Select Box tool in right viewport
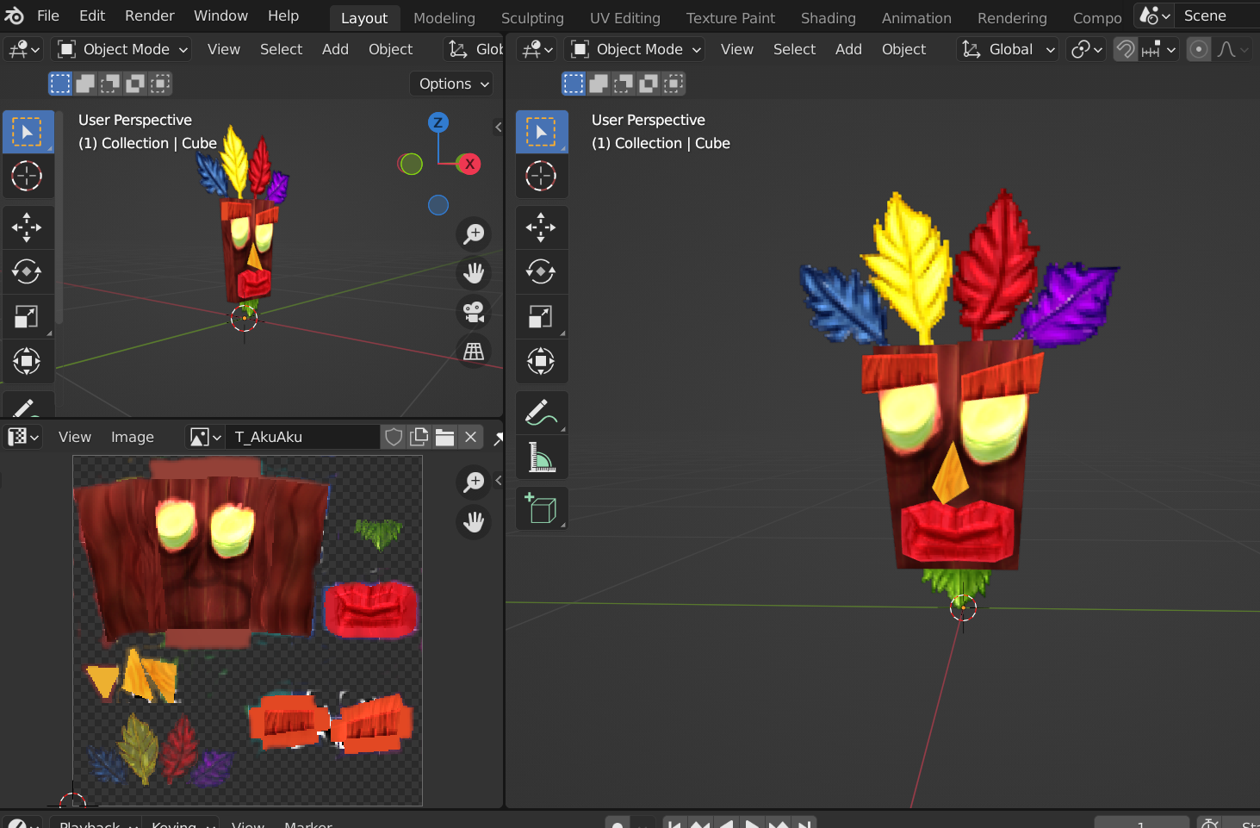 tap(541, 132)
